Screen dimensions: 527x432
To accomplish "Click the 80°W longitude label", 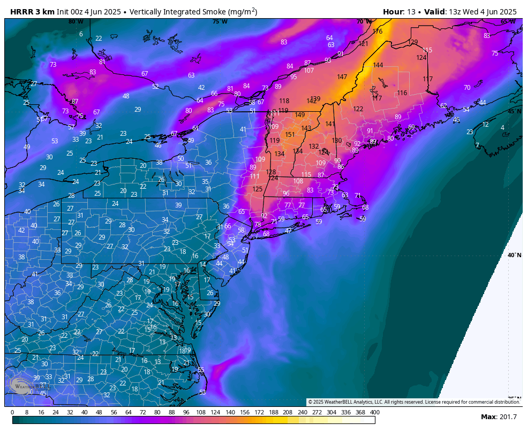I will coord(76,21).
